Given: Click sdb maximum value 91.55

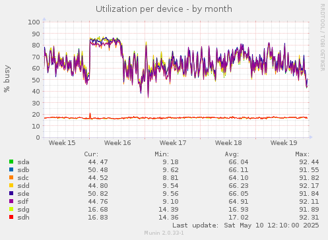Looking at the screenshot, I should coord(309,170).
